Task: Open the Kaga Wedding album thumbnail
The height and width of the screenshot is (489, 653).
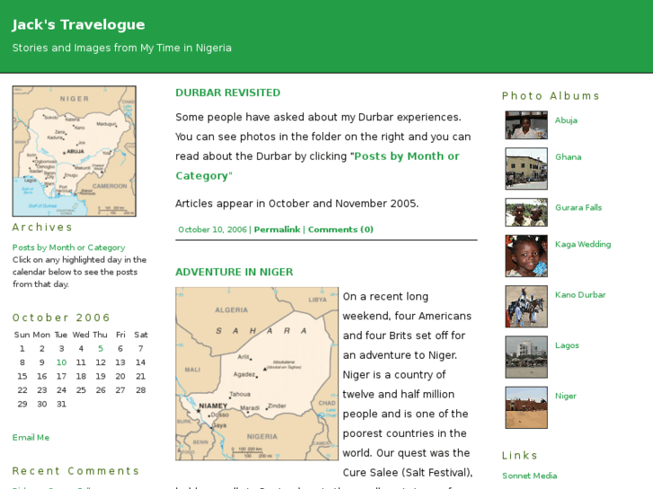Action: tap(526, 256)
